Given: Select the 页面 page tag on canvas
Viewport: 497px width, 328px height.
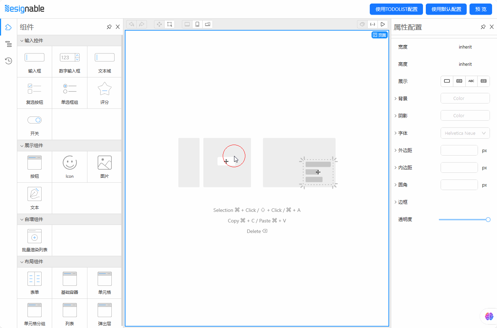Looking at the screenshot, I should coord(379,35).
